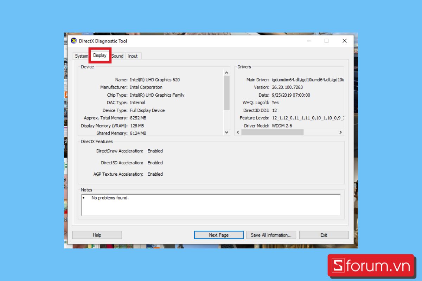This screenshot has height=281, width=422.
Task: Open the Sound tab
Action: tap(117, 56)
